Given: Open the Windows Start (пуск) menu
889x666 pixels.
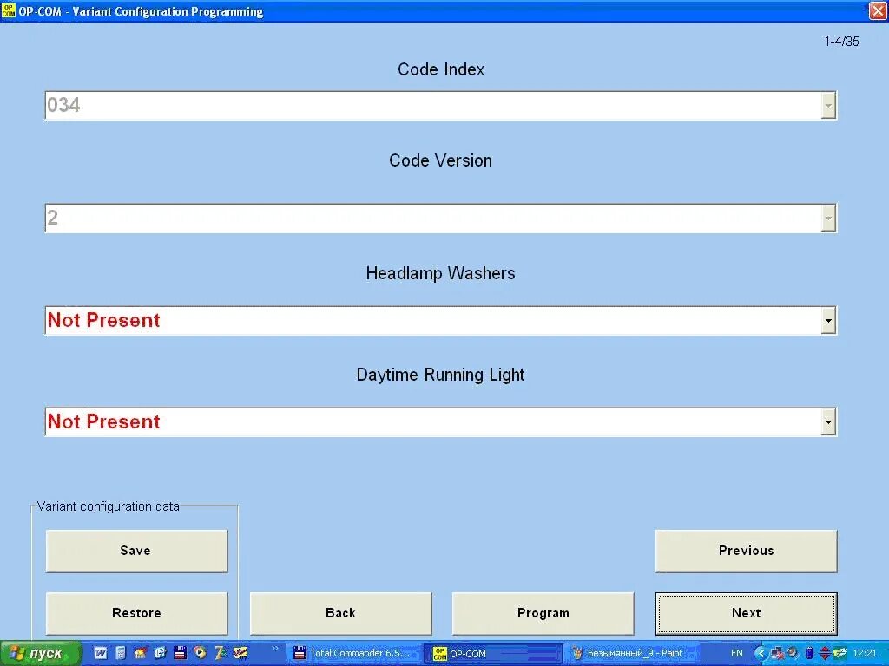Looking at the screenshot, I should pos(40,654).
